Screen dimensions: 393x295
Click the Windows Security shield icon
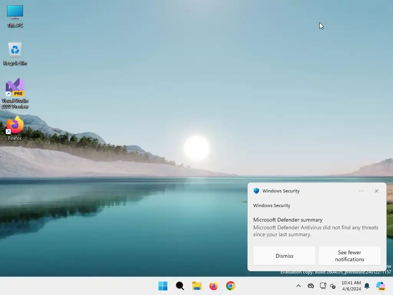coord(256,191)
